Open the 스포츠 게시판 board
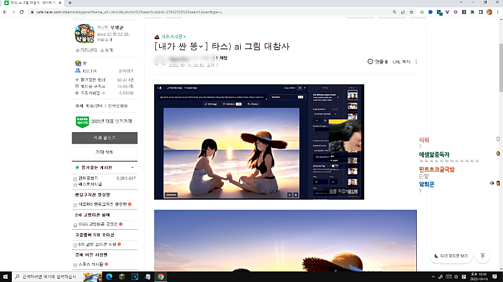 click(91, 264)
